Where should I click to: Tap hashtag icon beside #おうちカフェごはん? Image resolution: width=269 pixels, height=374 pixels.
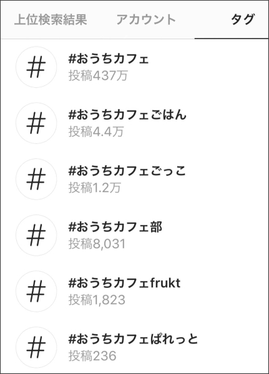[x=36, y=123]
